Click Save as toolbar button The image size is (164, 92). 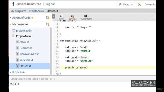click(73, 17)
